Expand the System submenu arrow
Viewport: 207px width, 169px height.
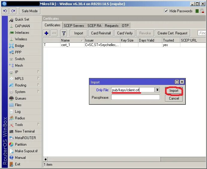click(38, 91)
